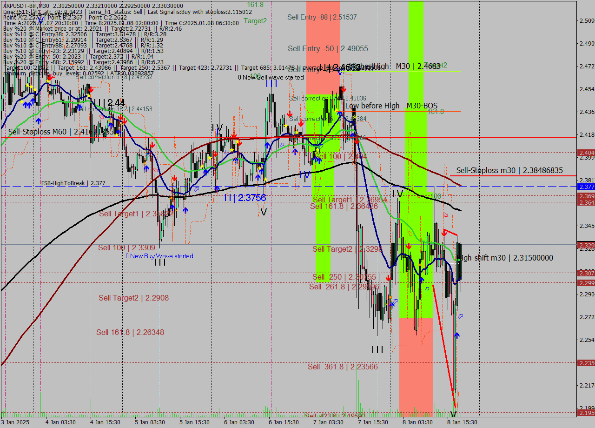Click the '5 Jan 03:30' time axis label
595x428 pixels.
[150, 422]
